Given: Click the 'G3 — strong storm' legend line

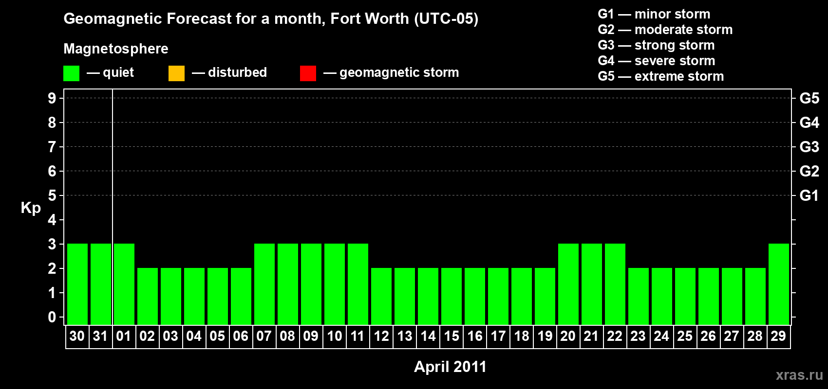Looking at the screenshot, I should [656, 45].
